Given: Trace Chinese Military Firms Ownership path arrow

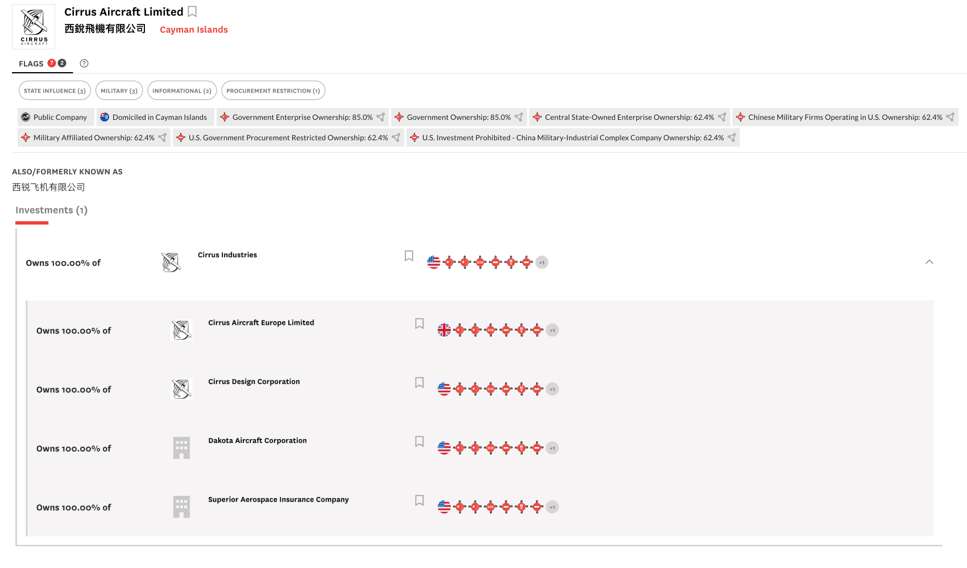Looking at the screenshot, I should pyautogui.click(x=951, y=117).
